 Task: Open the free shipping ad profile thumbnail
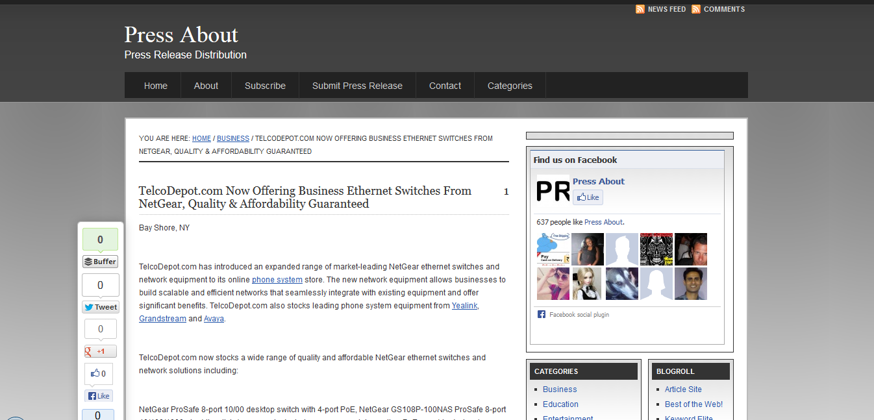[553, 249]
